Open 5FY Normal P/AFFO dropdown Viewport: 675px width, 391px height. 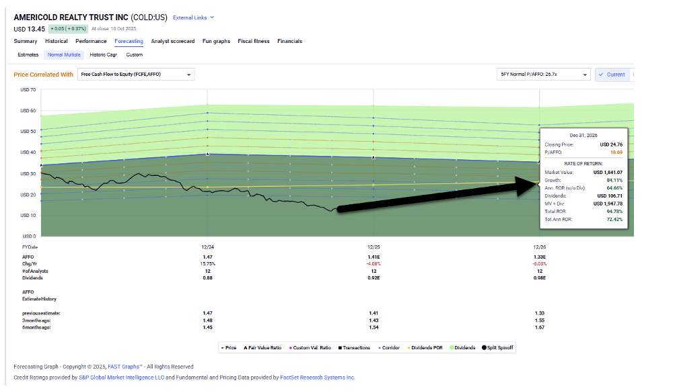(543, 75)
